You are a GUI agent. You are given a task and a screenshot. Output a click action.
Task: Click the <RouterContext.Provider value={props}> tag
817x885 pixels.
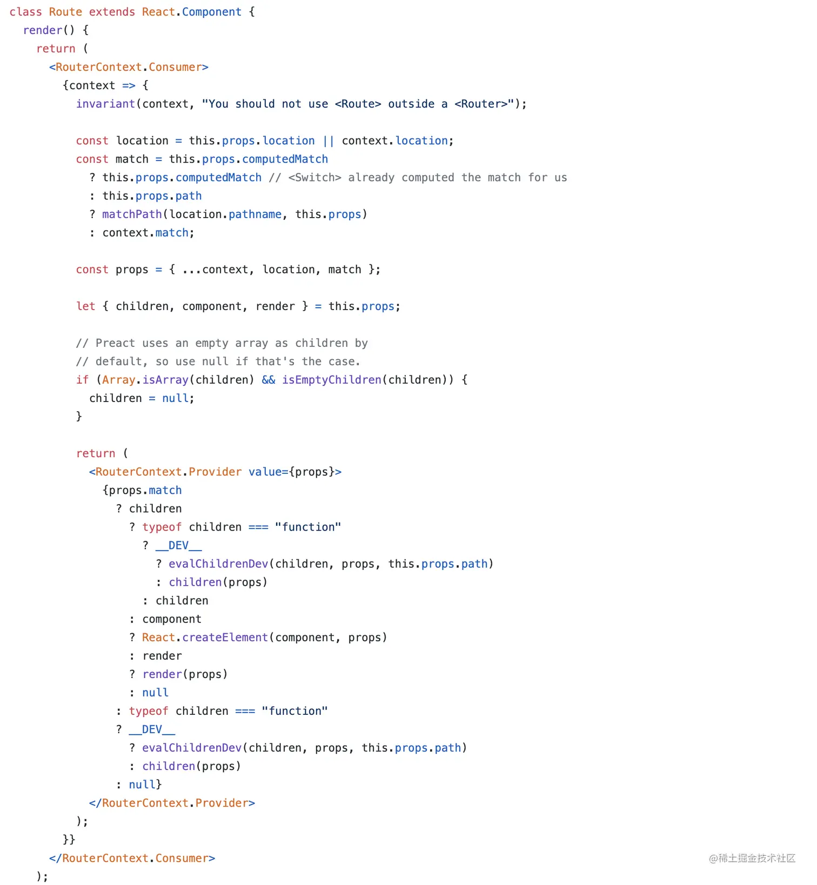coord(215,472)
